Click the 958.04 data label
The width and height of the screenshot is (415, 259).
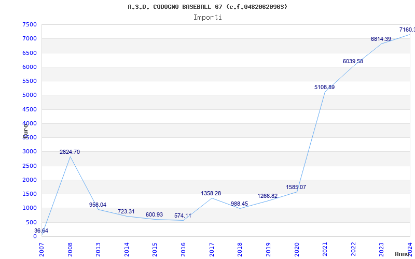click(x=98, y=205)
